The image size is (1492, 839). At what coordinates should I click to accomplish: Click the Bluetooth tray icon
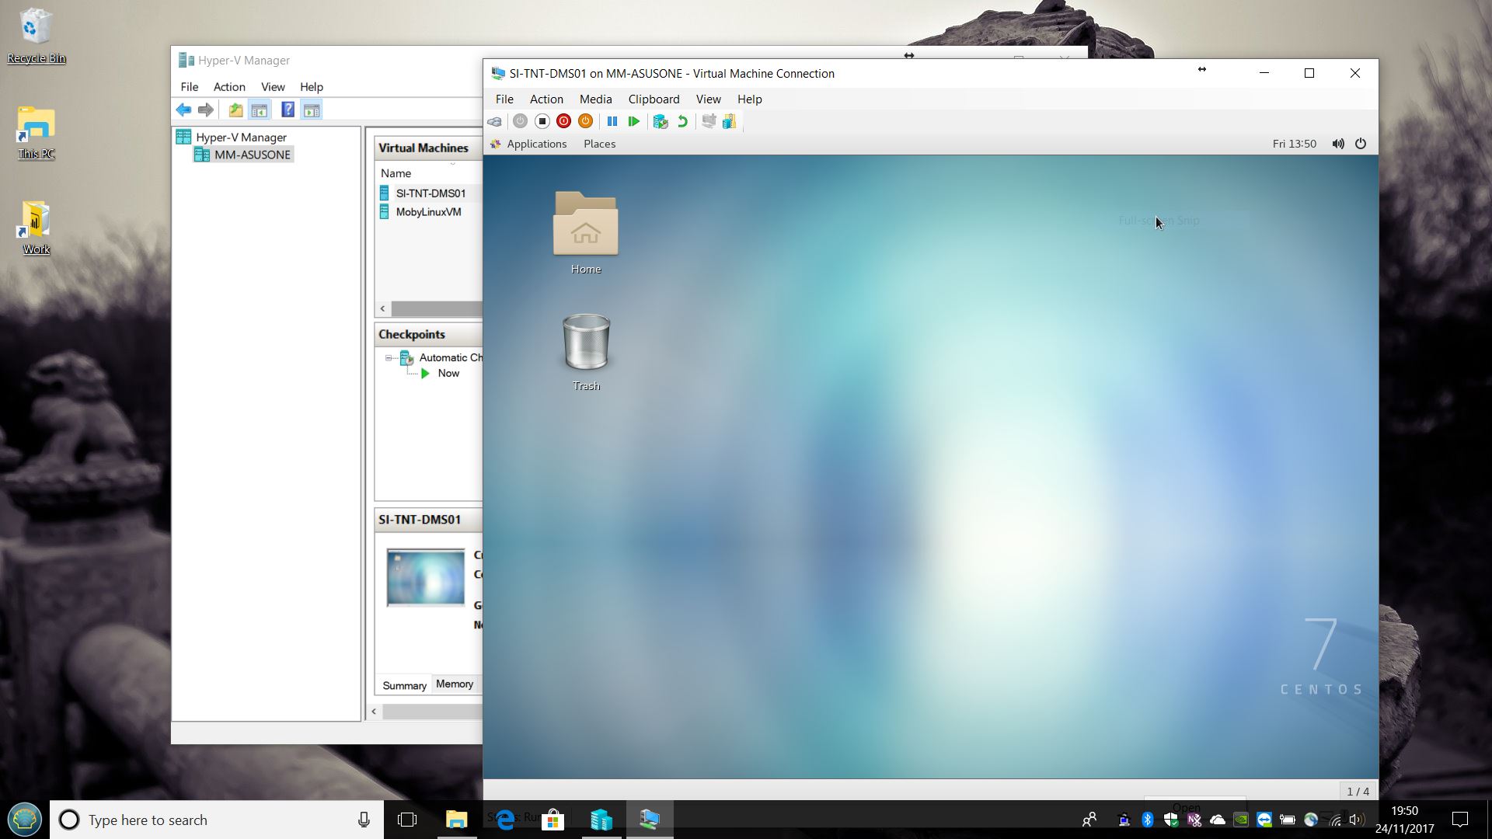point(1148,820)
